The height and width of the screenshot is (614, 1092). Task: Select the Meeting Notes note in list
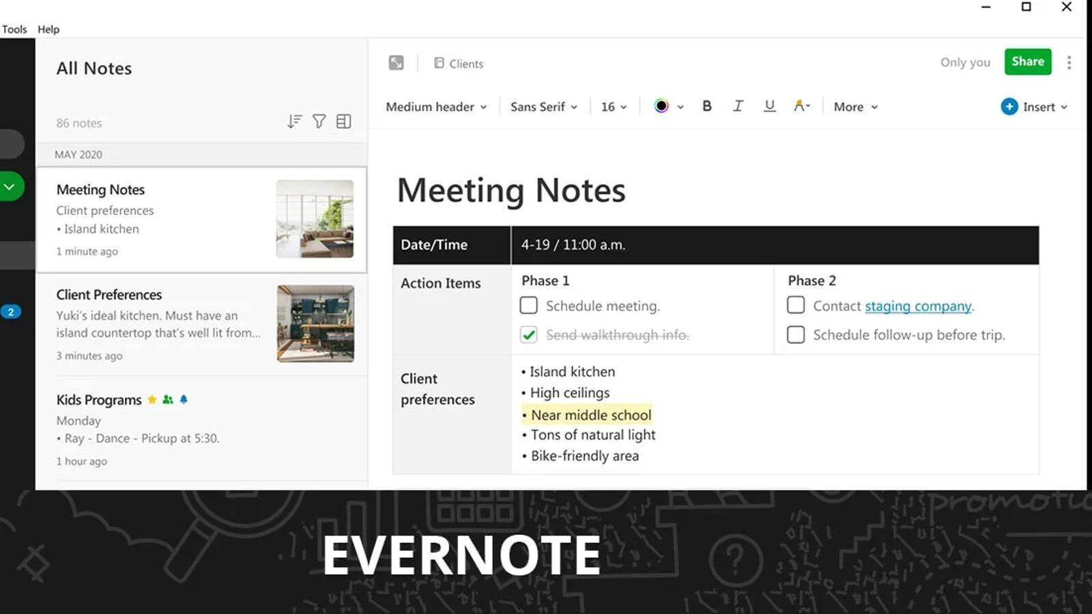point(201,220)
